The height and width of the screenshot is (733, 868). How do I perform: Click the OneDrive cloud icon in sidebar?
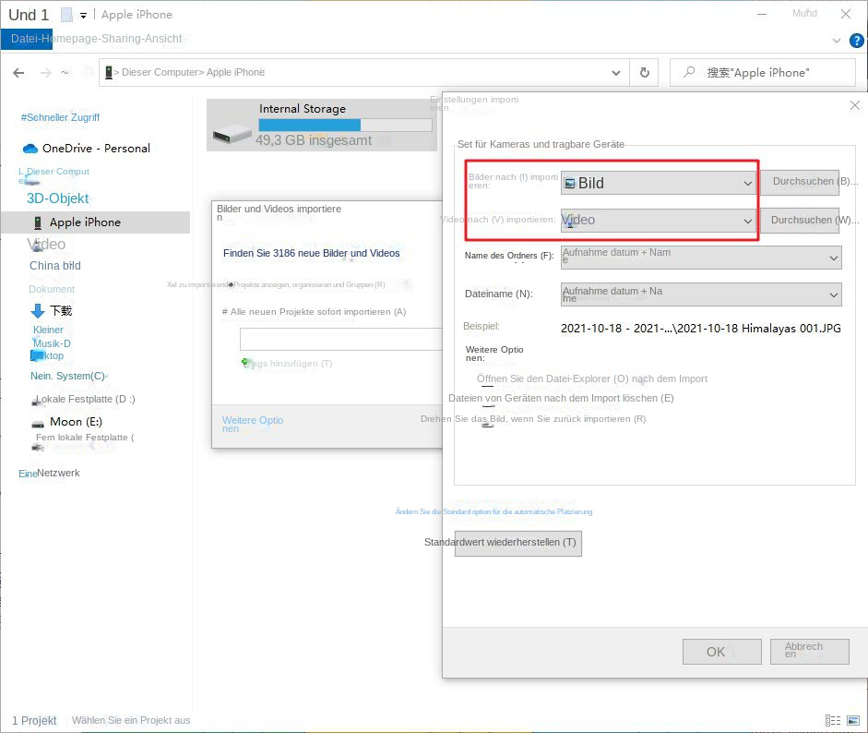pyautogui.click(x=30, y=149)
